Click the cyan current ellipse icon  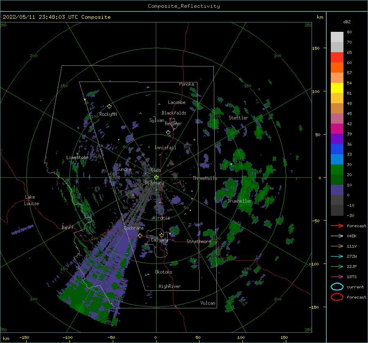click(337, 287)
